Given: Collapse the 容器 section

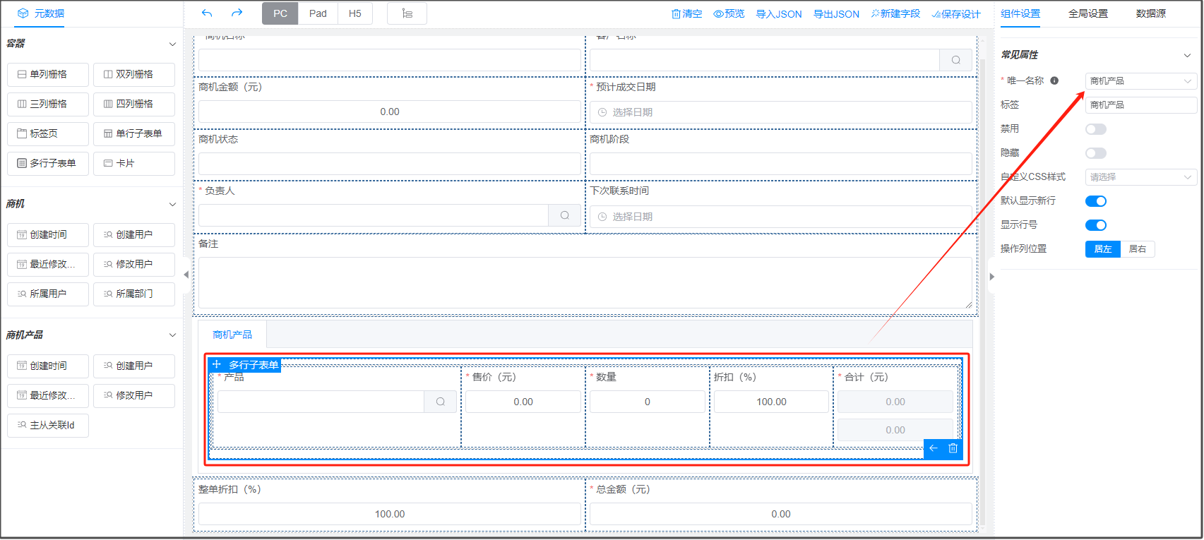Looking at the screenshot, I should (x=172, y=44).
